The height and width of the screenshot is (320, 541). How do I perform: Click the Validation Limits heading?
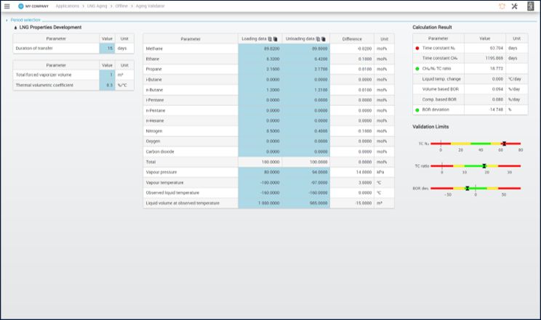(430, 127)
